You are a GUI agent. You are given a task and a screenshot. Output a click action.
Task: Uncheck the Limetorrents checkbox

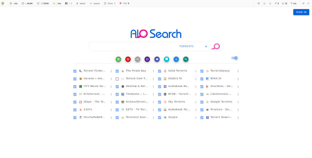click(x=202, y=94)
